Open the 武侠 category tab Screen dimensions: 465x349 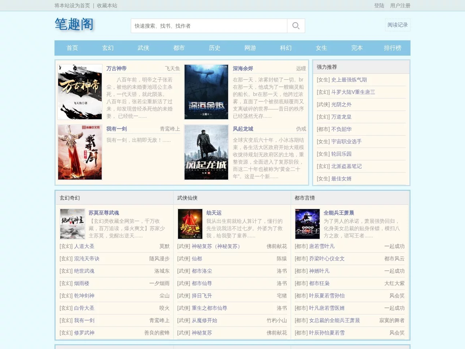click(x=143, y=48)
